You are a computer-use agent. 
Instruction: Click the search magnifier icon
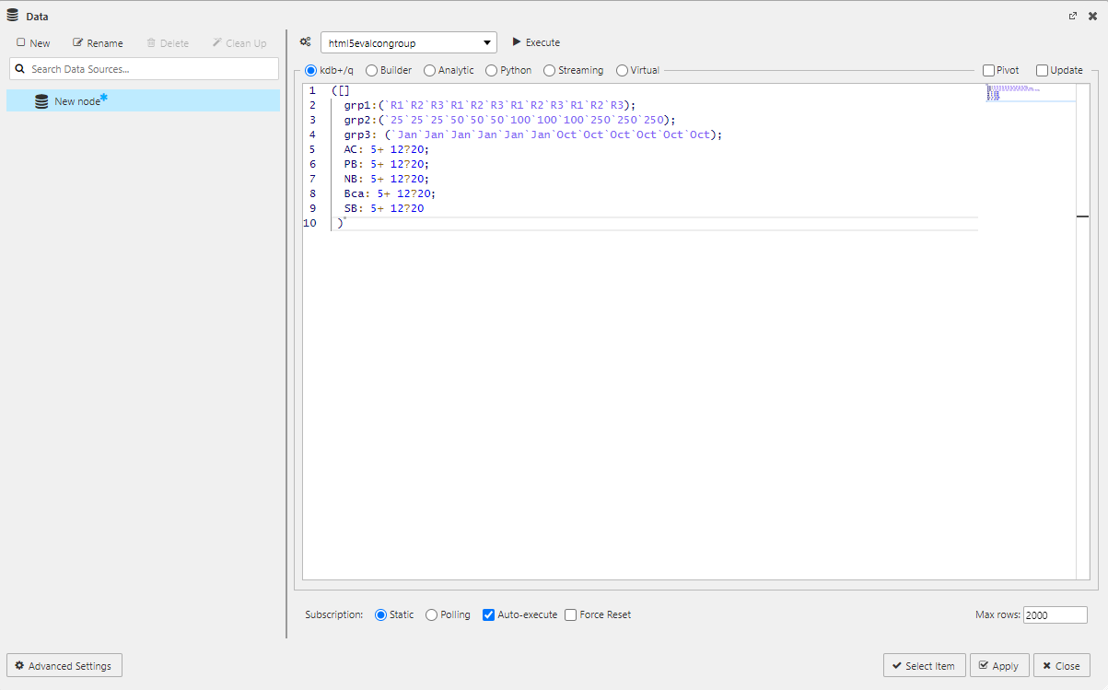pyautogui.click(x=19, y=69)
